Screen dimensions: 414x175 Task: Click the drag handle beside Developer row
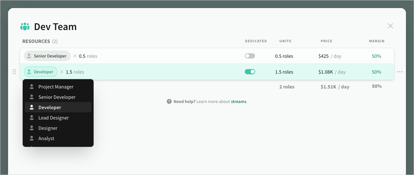[14, 72]
